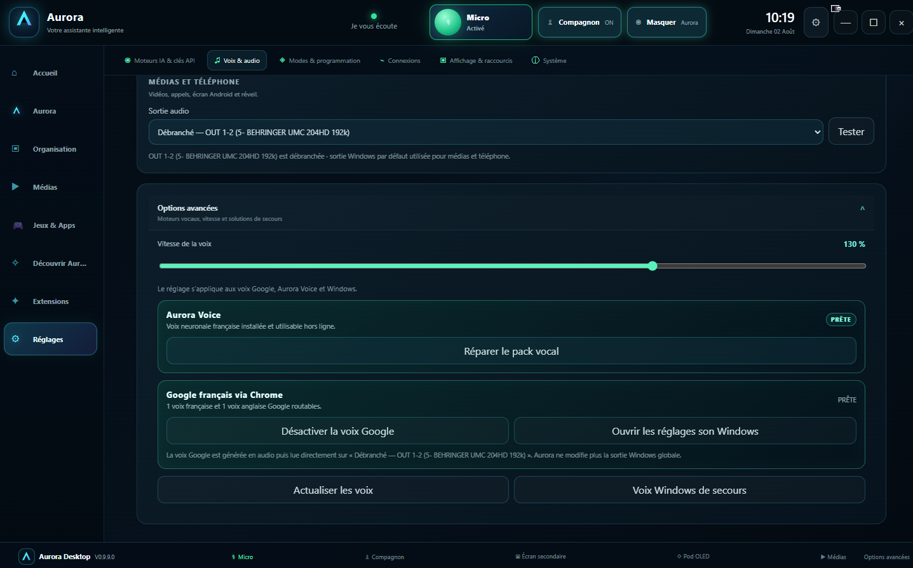This screenshot has width=913, height=568.
Task: Click the Découvrir Aurora sparkle icon
Action: click(x=15, y=263)
